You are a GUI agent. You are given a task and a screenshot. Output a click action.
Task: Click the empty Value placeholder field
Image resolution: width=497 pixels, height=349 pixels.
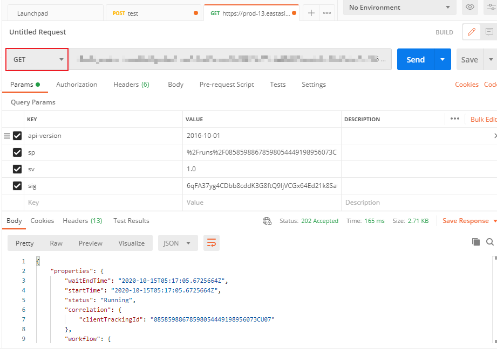262,203
